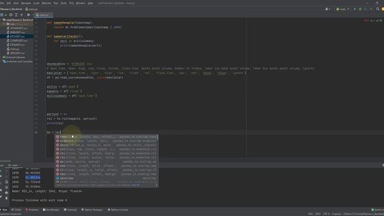Open the Problems tool window button
Viewport: 384px width, 216px height.
[32, 210]
